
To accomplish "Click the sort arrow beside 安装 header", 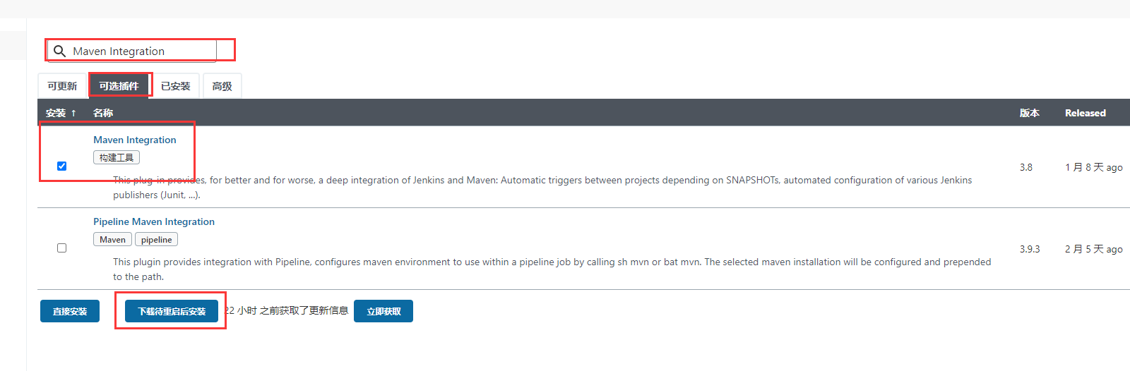I will [73, 113].
